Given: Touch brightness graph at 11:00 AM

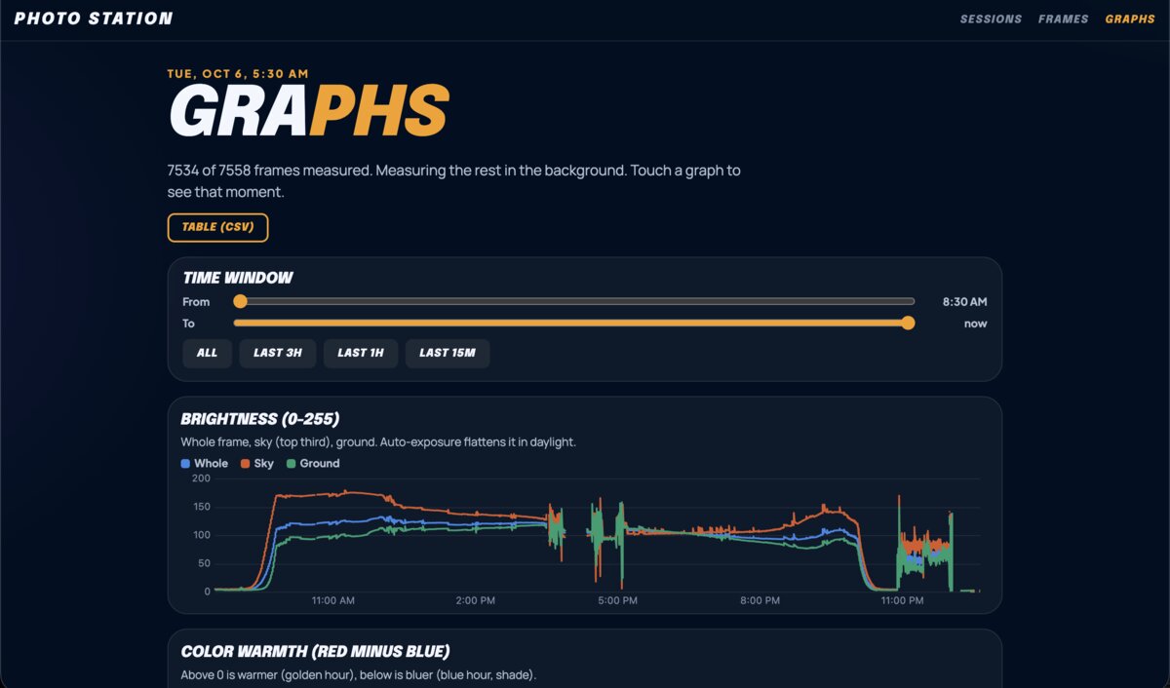Looking at the screenshot, I should (333, 534).
